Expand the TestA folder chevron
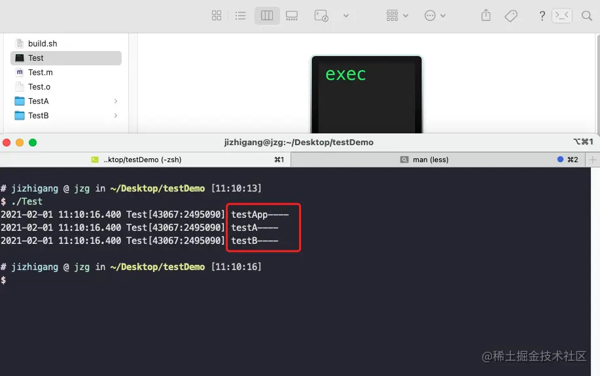 coord(116,101)
